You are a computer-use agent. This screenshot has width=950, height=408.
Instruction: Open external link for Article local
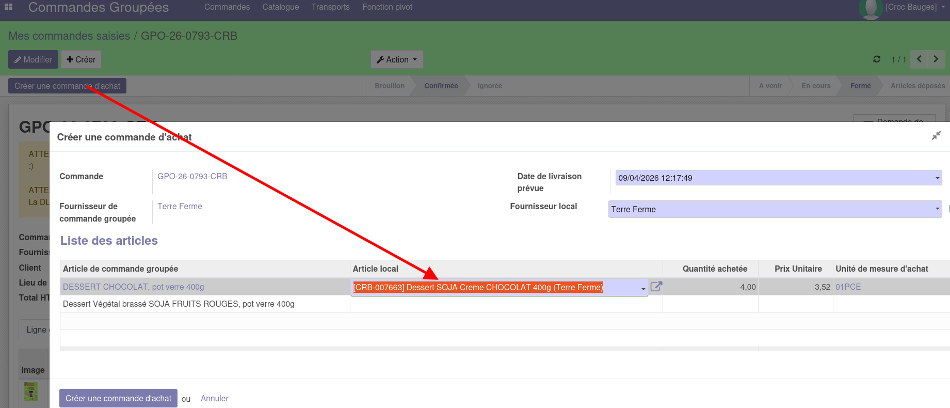[x=656, y=287]
